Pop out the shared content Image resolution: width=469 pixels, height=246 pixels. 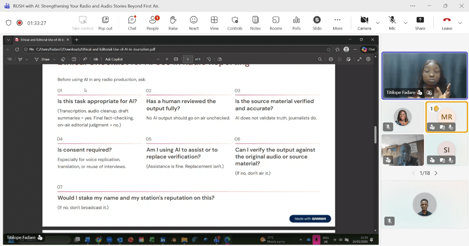[105, 23]
